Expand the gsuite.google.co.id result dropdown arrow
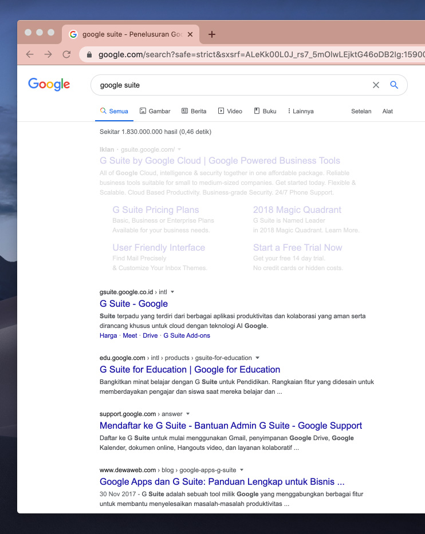 pos(172,292)
